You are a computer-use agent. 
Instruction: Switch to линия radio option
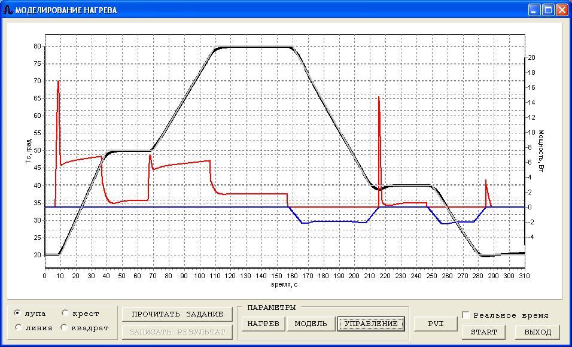click(18, 327)
